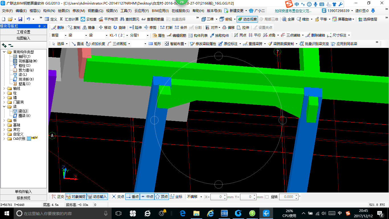Click the 报表预览 button
This screenshot has width=389, height=219.
coord(23,198)
